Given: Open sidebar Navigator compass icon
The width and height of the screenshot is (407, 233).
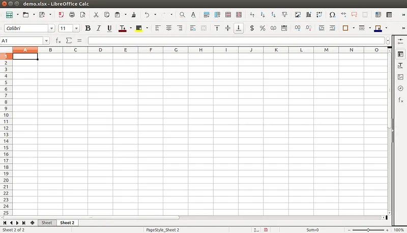Looking at the screenshot, I should pyautogui.click(x=400, y=89).
